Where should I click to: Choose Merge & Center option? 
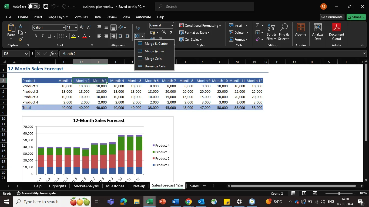coord(155,44)
